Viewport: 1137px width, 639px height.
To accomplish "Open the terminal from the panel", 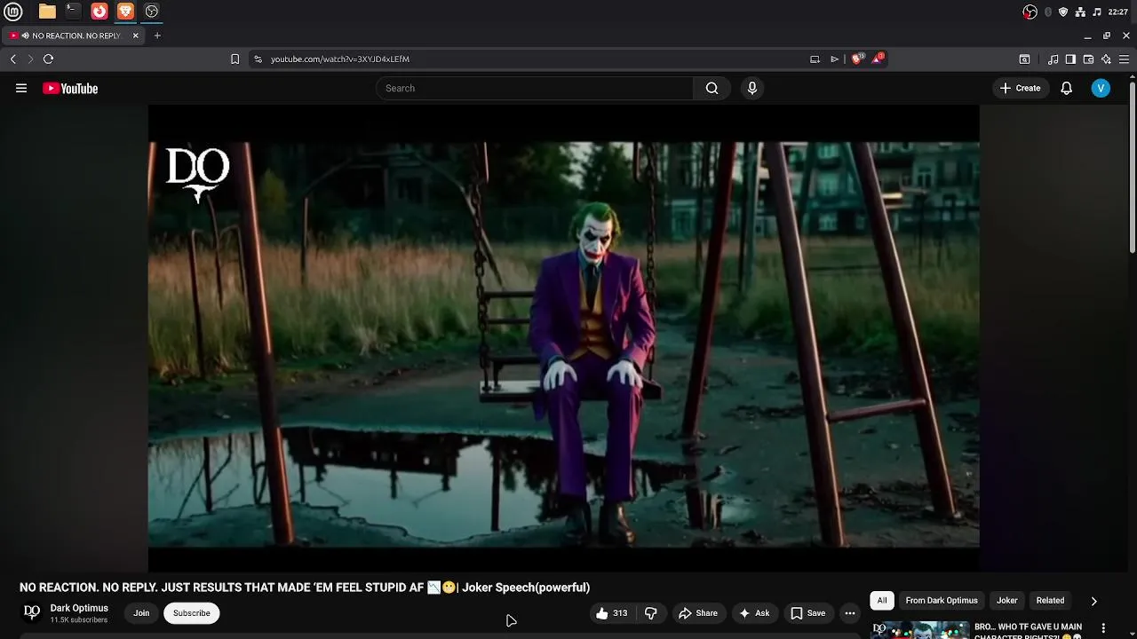I will point(73,12).
